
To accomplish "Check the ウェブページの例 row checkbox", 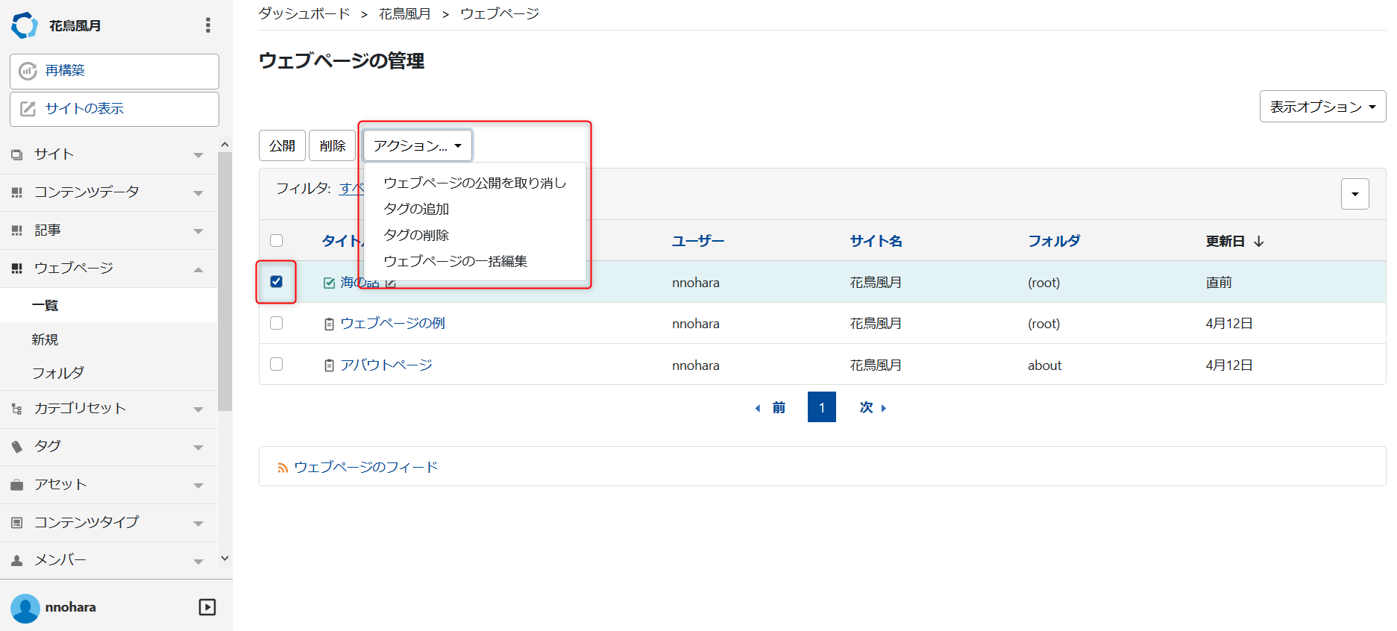I will pos(277,323).
